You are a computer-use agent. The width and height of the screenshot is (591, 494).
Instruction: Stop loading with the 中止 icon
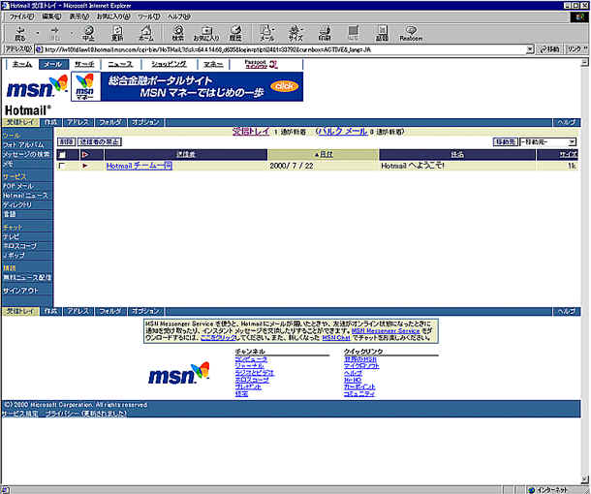pos(88,33)
